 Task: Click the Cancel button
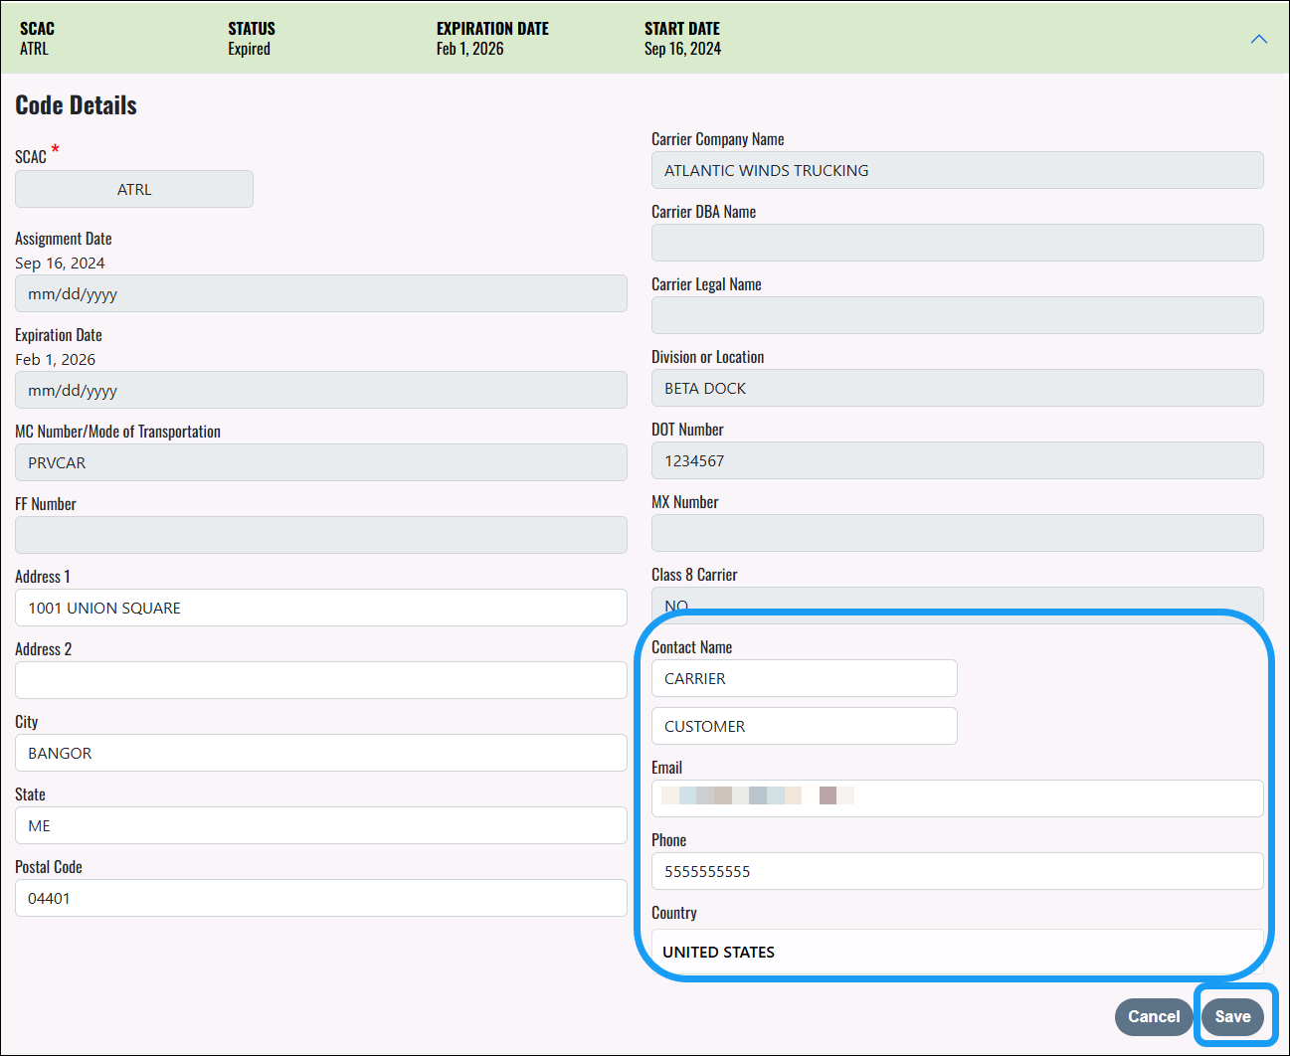point(1153,1016)
